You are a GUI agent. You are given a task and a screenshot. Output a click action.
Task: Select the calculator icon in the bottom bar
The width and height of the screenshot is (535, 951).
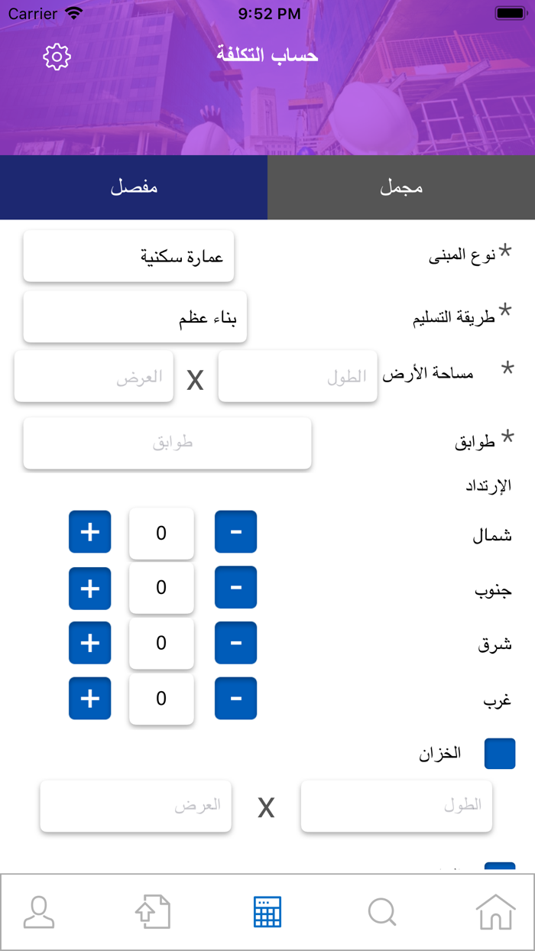[267, 911]
